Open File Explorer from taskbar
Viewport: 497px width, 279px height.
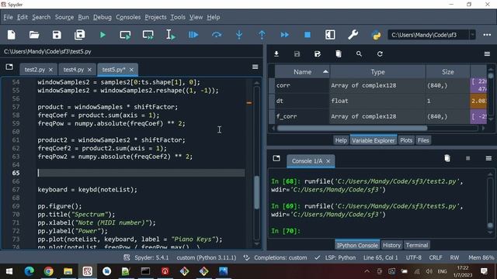[x=68, y=271]
